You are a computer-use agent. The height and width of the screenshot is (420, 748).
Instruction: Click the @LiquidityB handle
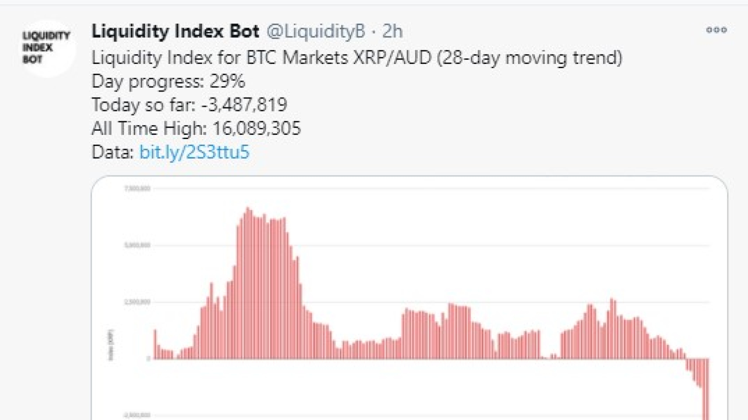click(x=316, y=31)
